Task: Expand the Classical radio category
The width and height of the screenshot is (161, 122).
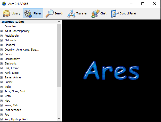Action: coord(2,45)
